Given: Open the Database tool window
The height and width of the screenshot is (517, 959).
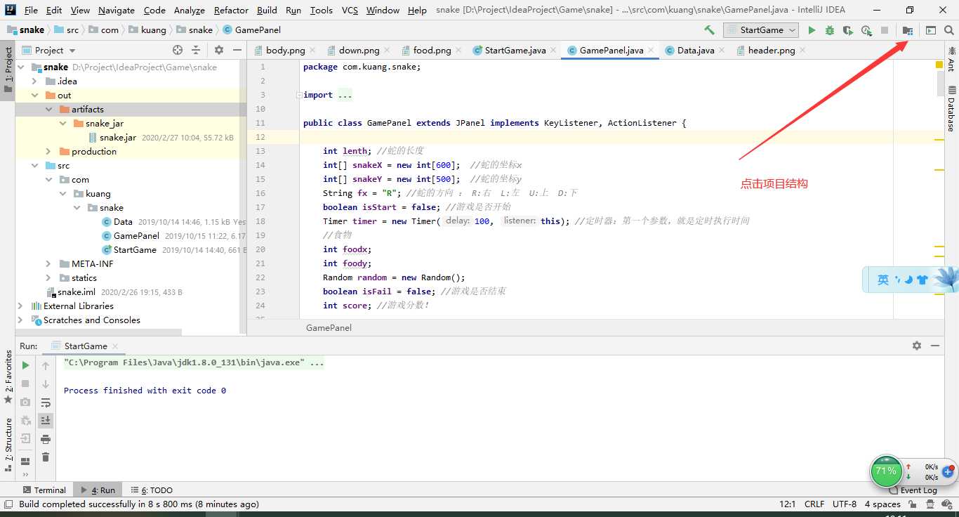Looking at the screenshot, I should [x=951, y=109].
